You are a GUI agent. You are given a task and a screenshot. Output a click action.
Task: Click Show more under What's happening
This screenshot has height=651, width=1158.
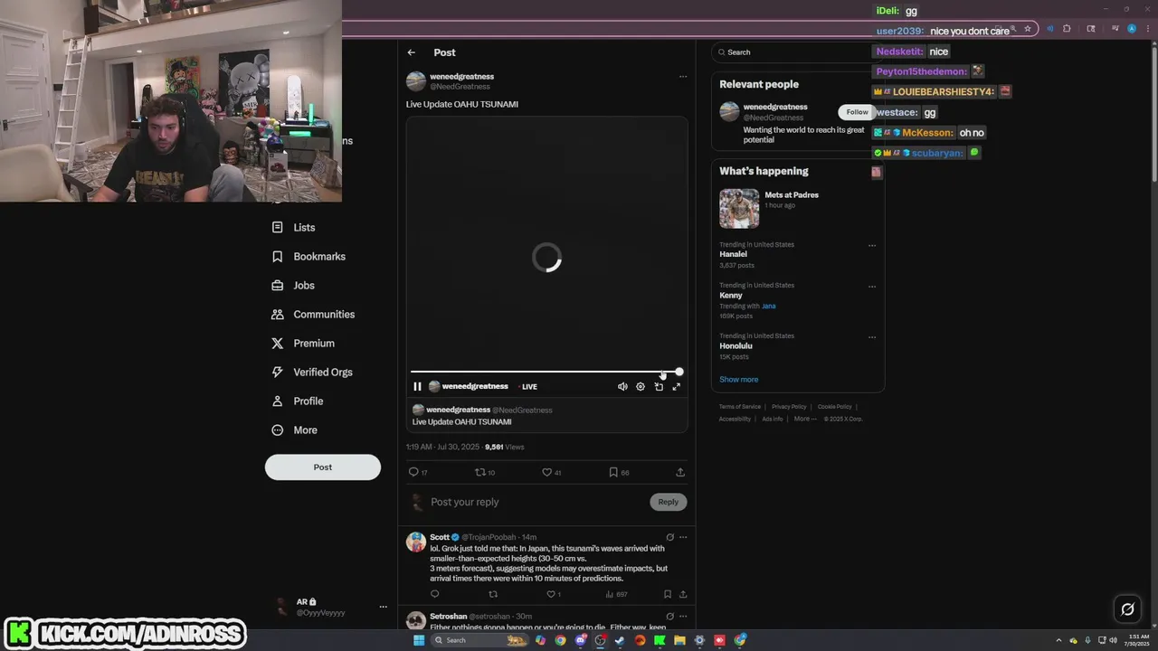pyautogui.click(x=739, y=380)
